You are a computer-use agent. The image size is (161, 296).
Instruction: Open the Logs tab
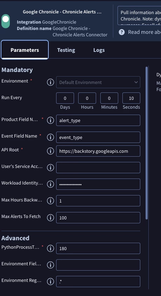coord(99,50)
